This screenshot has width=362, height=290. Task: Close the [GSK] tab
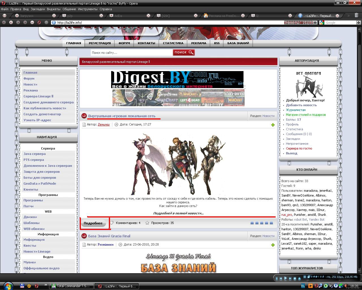pyautogui.click(x=196, y=16)
